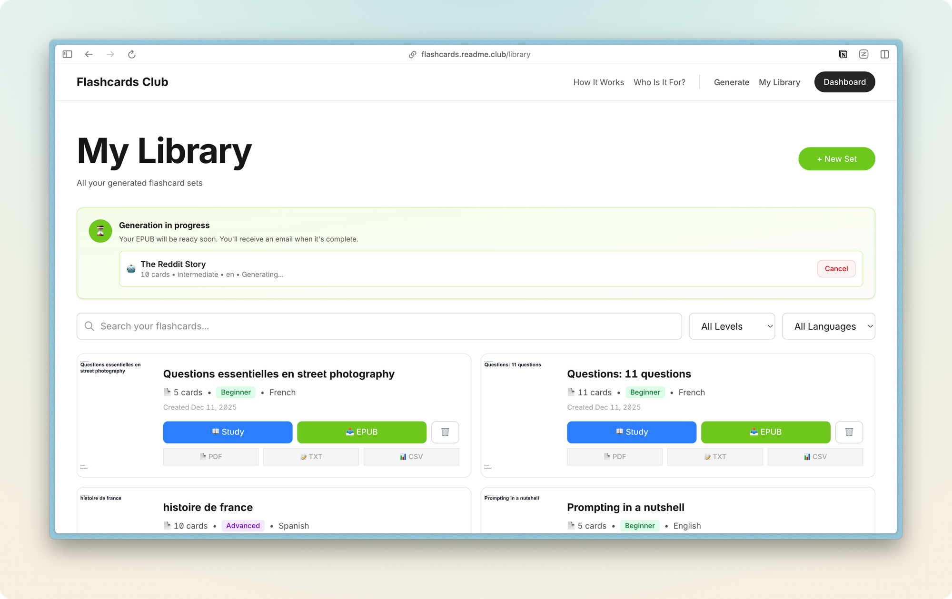
Task: Click the browser back arrow
Action: [x=89, y=54]
